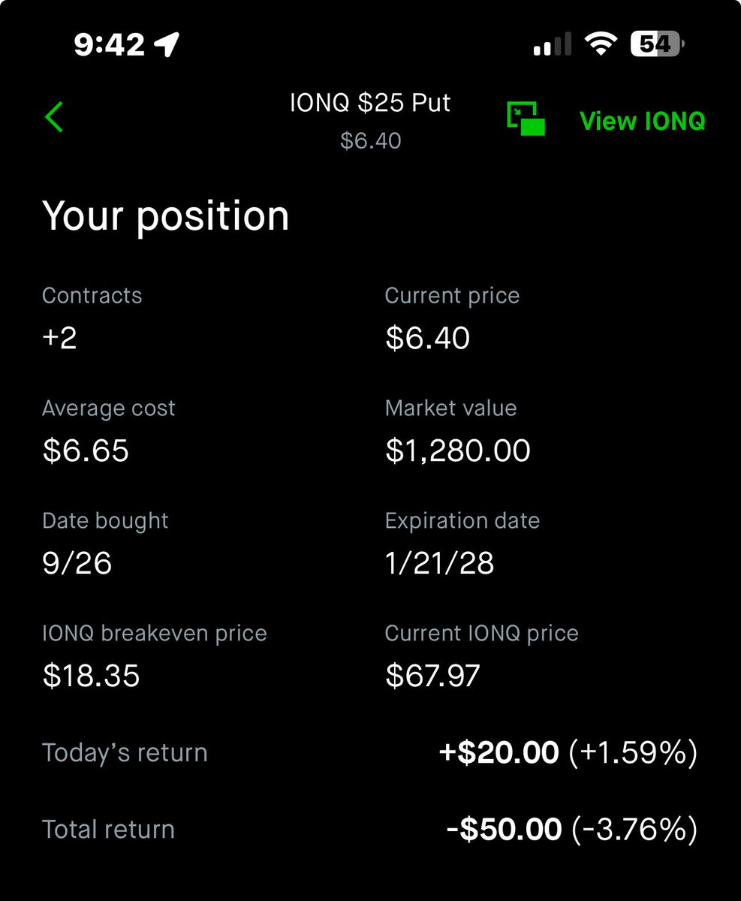Tap the 9:42 clock in status bar

(110, 45)
